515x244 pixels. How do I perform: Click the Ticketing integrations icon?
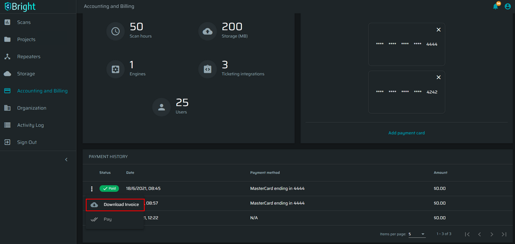pyautogui.click(x=208, y=69)
